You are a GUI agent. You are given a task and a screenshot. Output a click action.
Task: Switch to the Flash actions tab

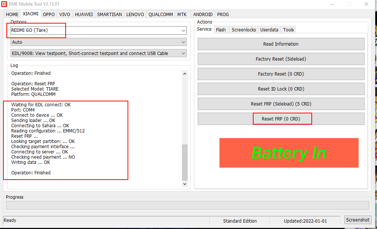point(221,30)
